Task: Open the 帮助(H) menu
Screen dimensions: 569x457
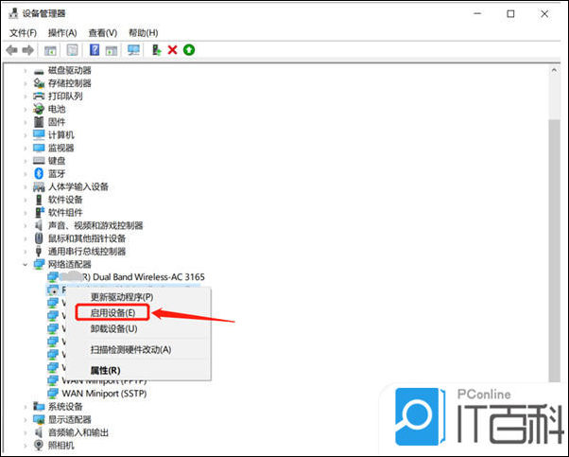Action: (x=144, y=33)
